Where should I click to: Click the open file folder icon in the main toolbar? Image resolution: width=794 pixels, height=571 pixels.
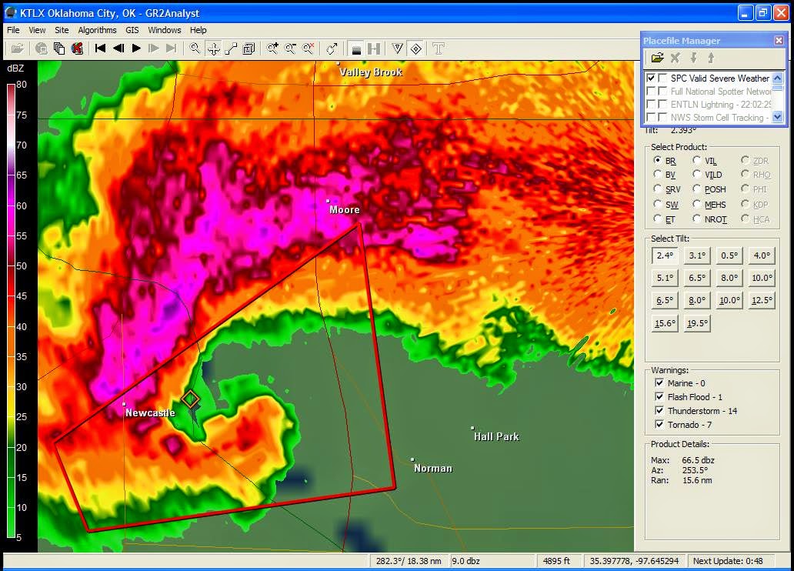[x=17, y=48]
